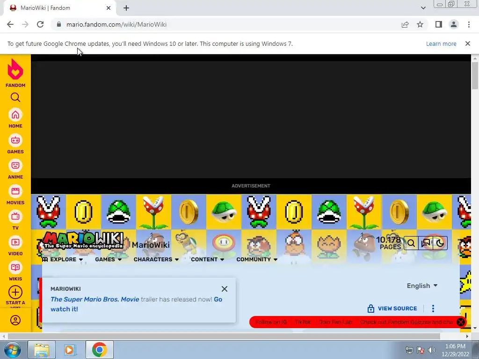
Task: Toggle the Chrome side panel icon
Action: tap(439, 24)
